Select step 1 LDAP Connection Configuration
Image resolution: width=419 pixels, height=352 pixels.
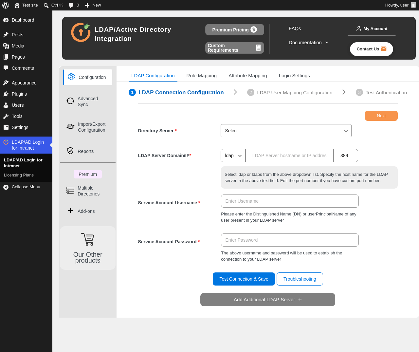[176, 92]
